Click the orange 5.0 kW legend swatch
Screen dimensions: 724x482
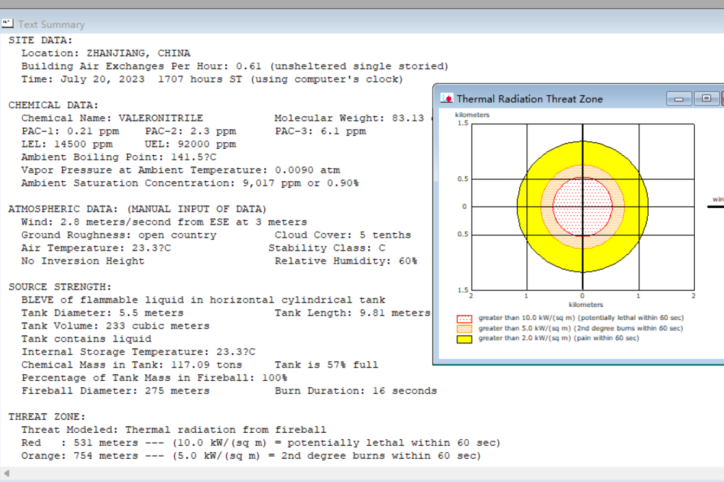click(x=464, y=329)
